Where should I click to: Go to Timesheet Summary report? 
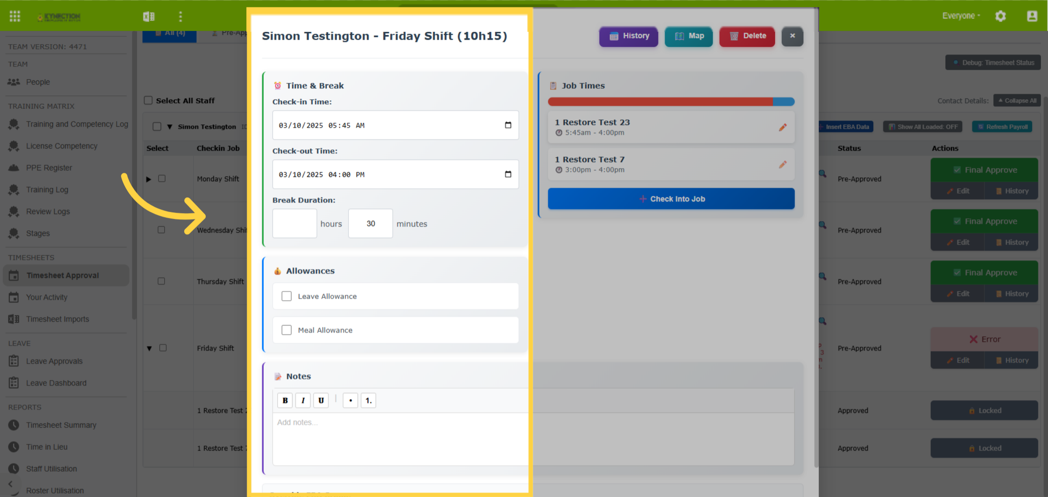(61, 425)
